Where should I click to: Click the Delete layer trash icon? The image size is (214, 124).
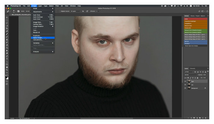tap(206, 118)
